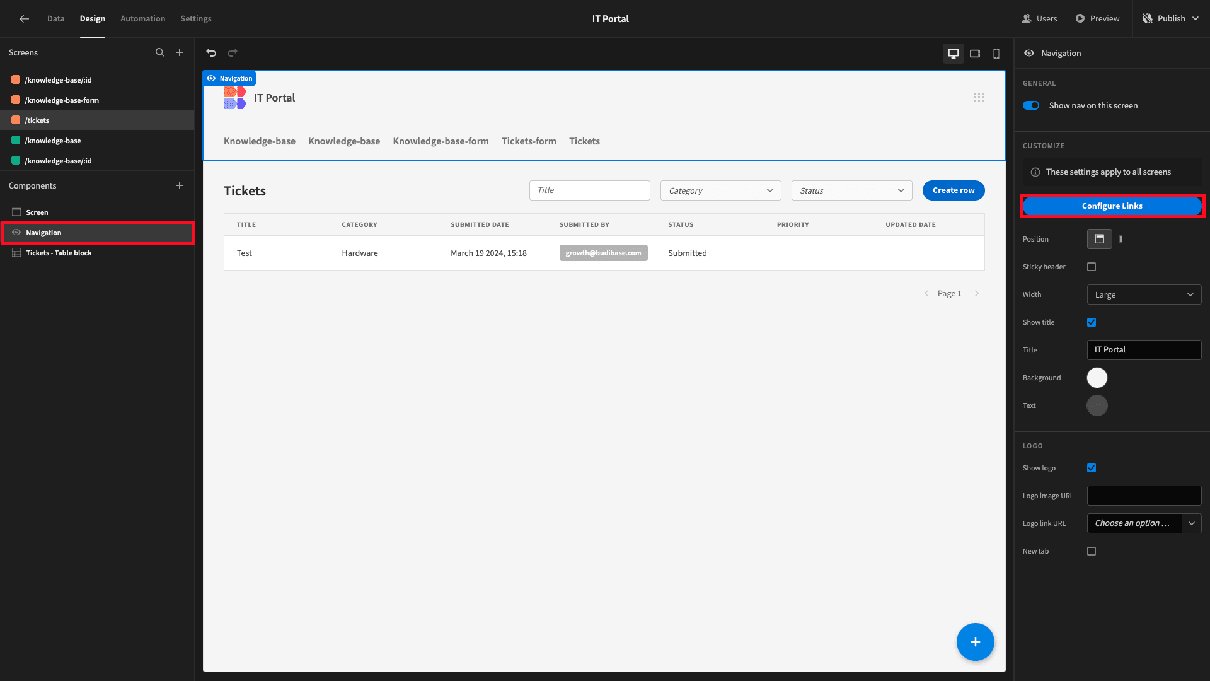Click the Budibase logo in nav preview

point(234,98)
